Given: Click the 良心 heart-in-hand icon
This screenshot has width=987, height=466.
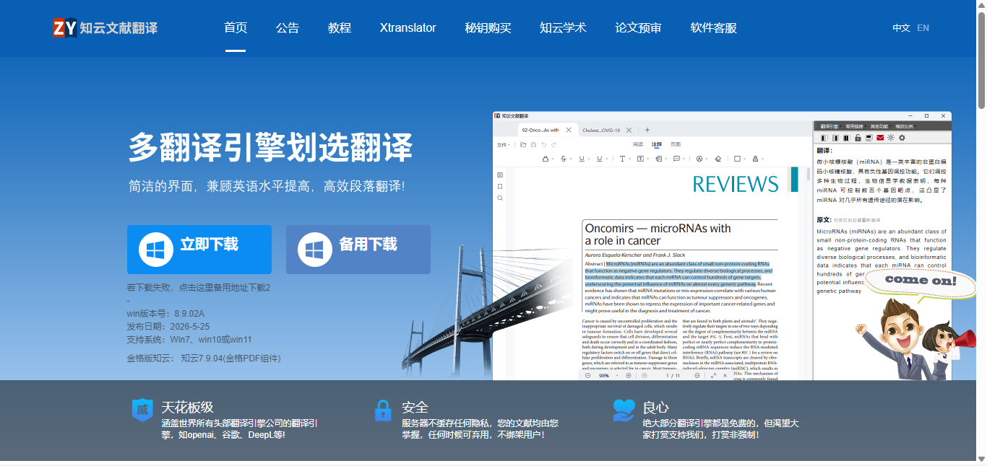Looking at the screenshot, I should click(x=624, y=410).
